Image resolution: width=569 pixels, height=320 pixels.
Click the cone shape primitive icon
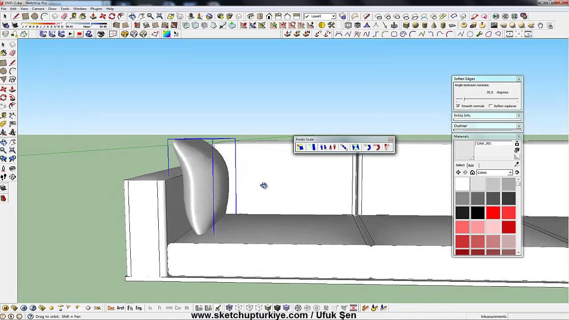click(x=434, y=25)
